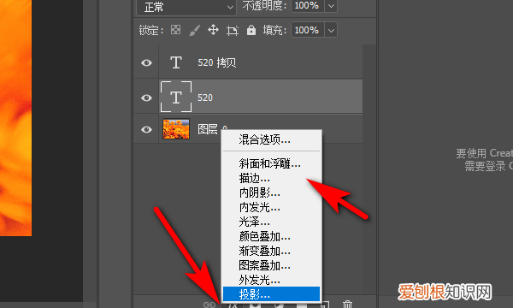Choose 光泽 satin effect
Screen dimensions: 513x308
point(255,222)
